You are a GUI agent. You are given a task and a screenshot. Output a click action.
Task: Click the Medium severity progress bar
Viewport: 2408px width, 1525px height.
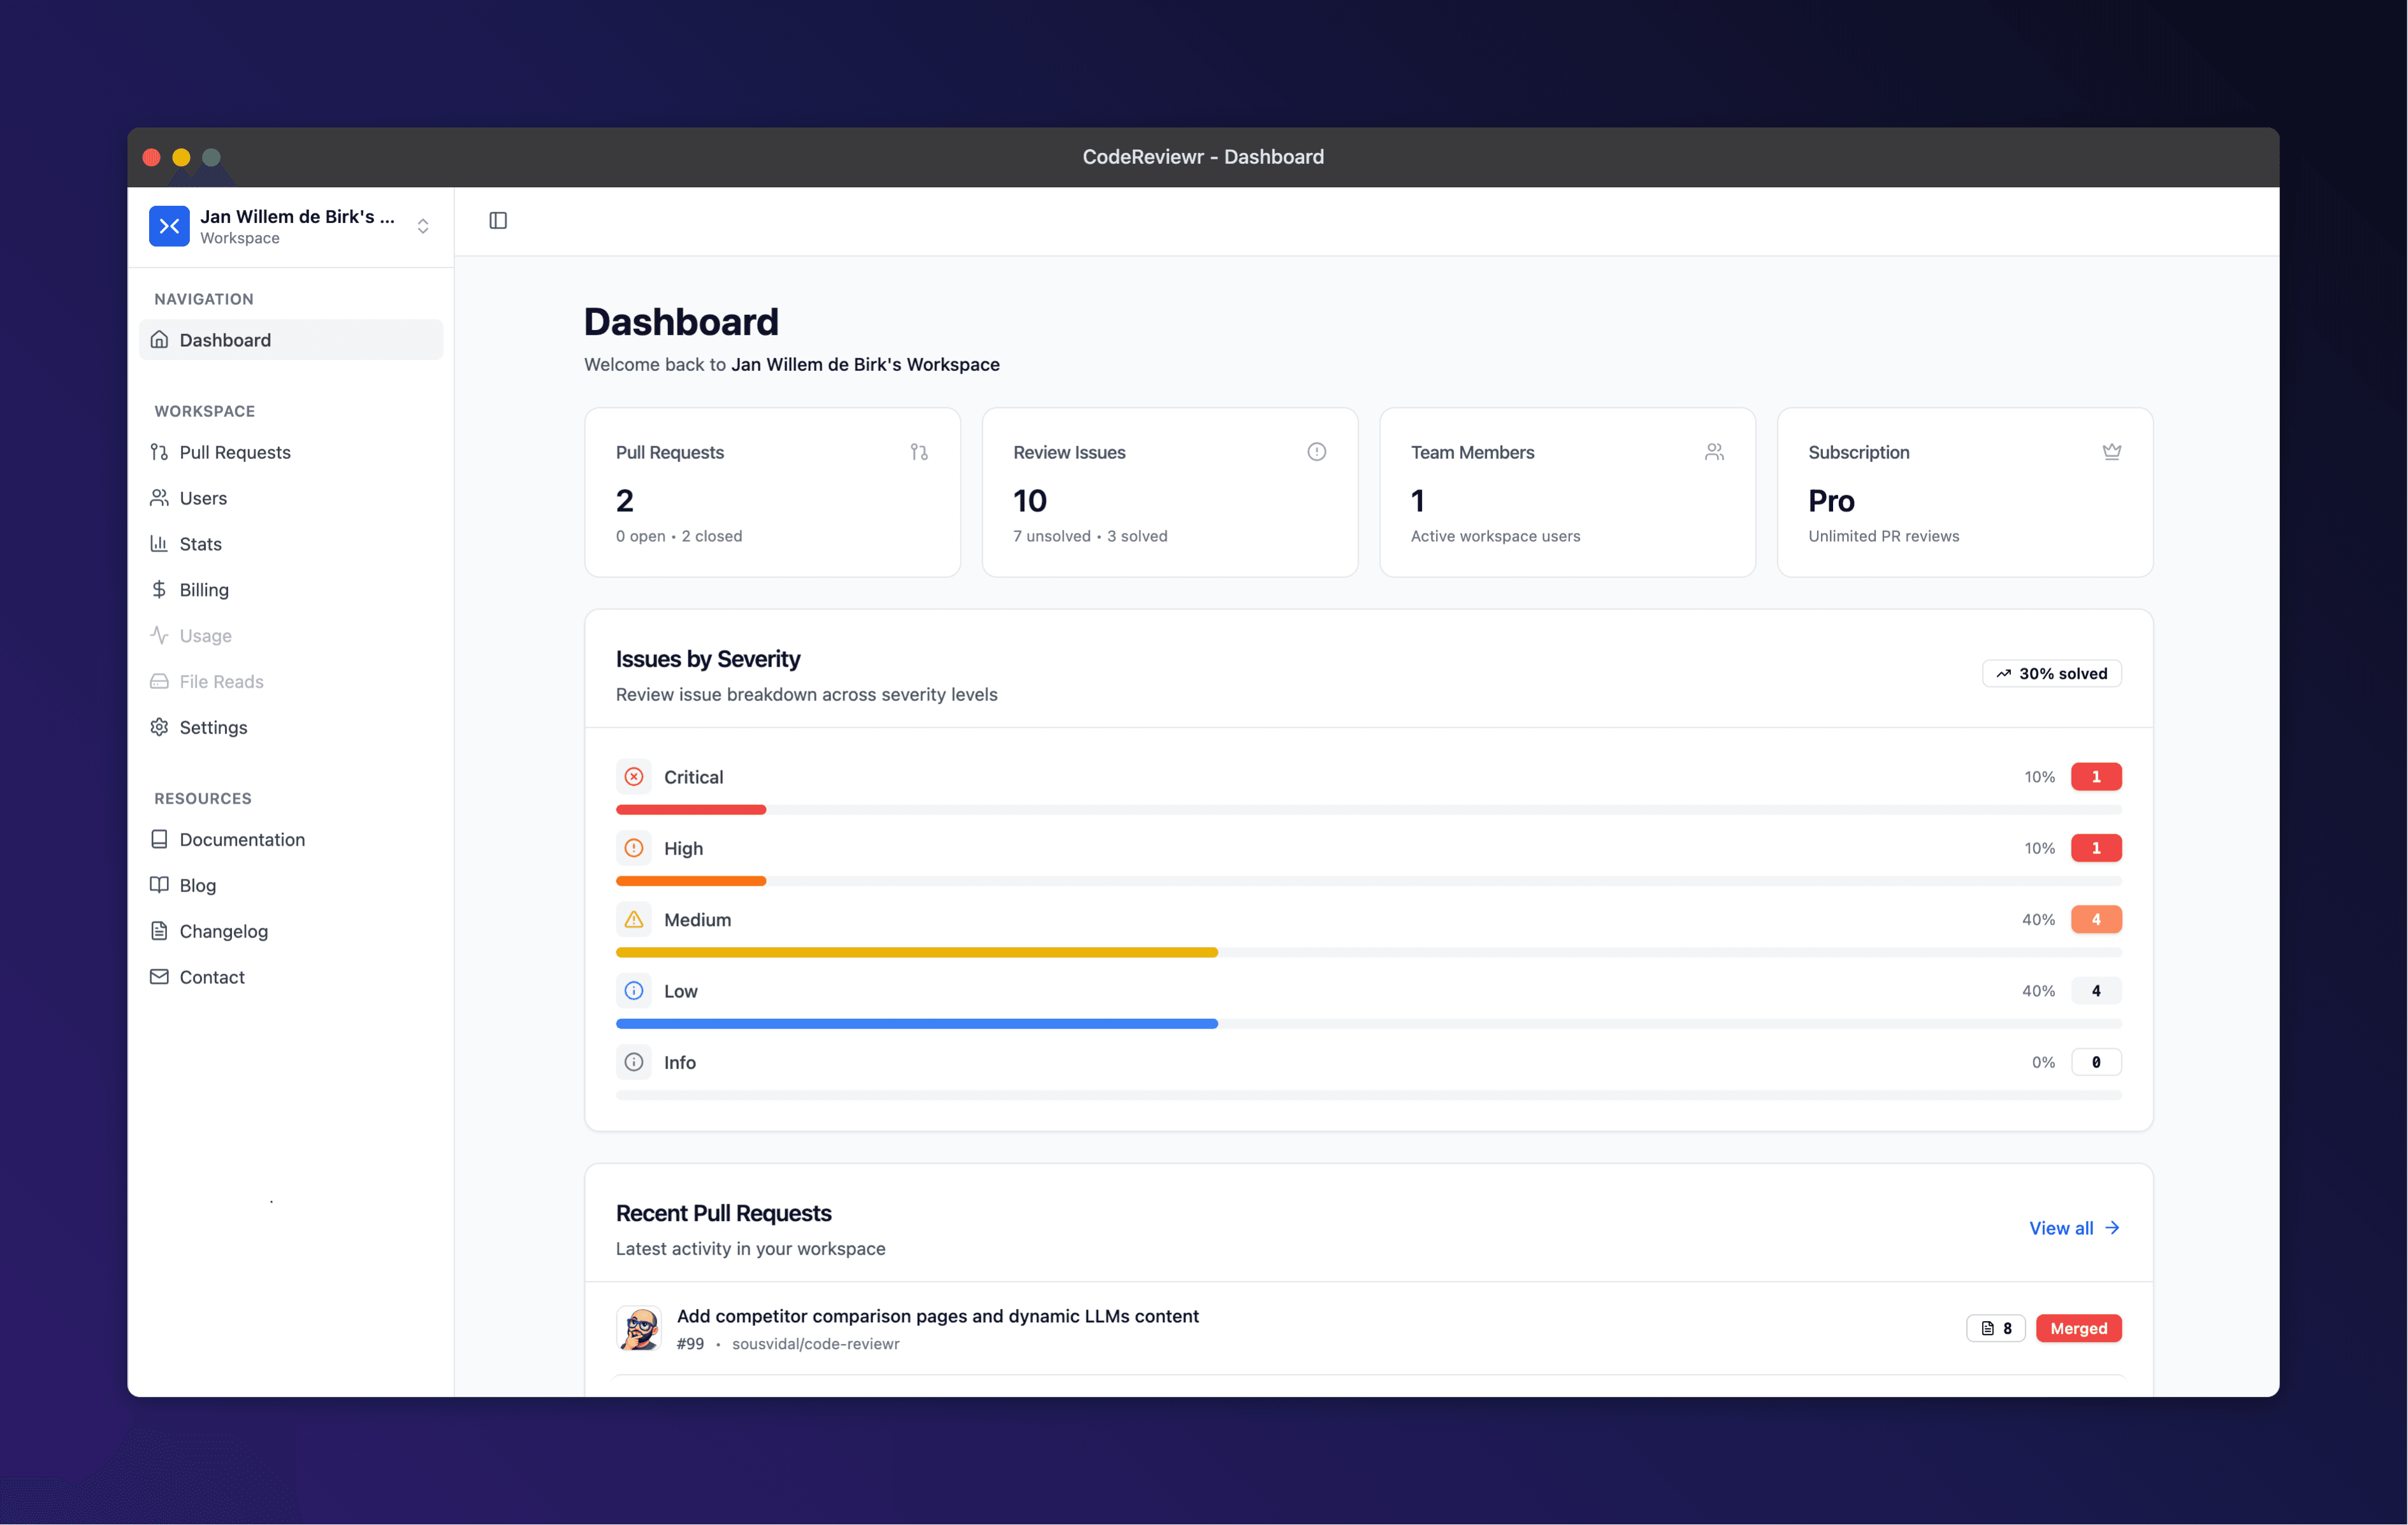pyautogui.click(x=917, y=952)
